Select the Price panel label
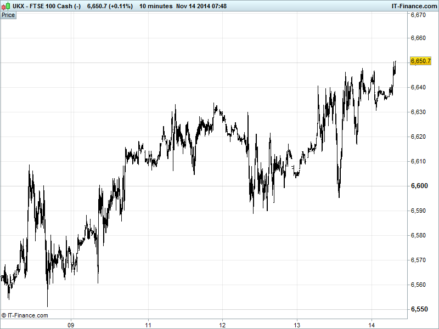The height and width of the screenshot is (329, 439). coord(8,15)
